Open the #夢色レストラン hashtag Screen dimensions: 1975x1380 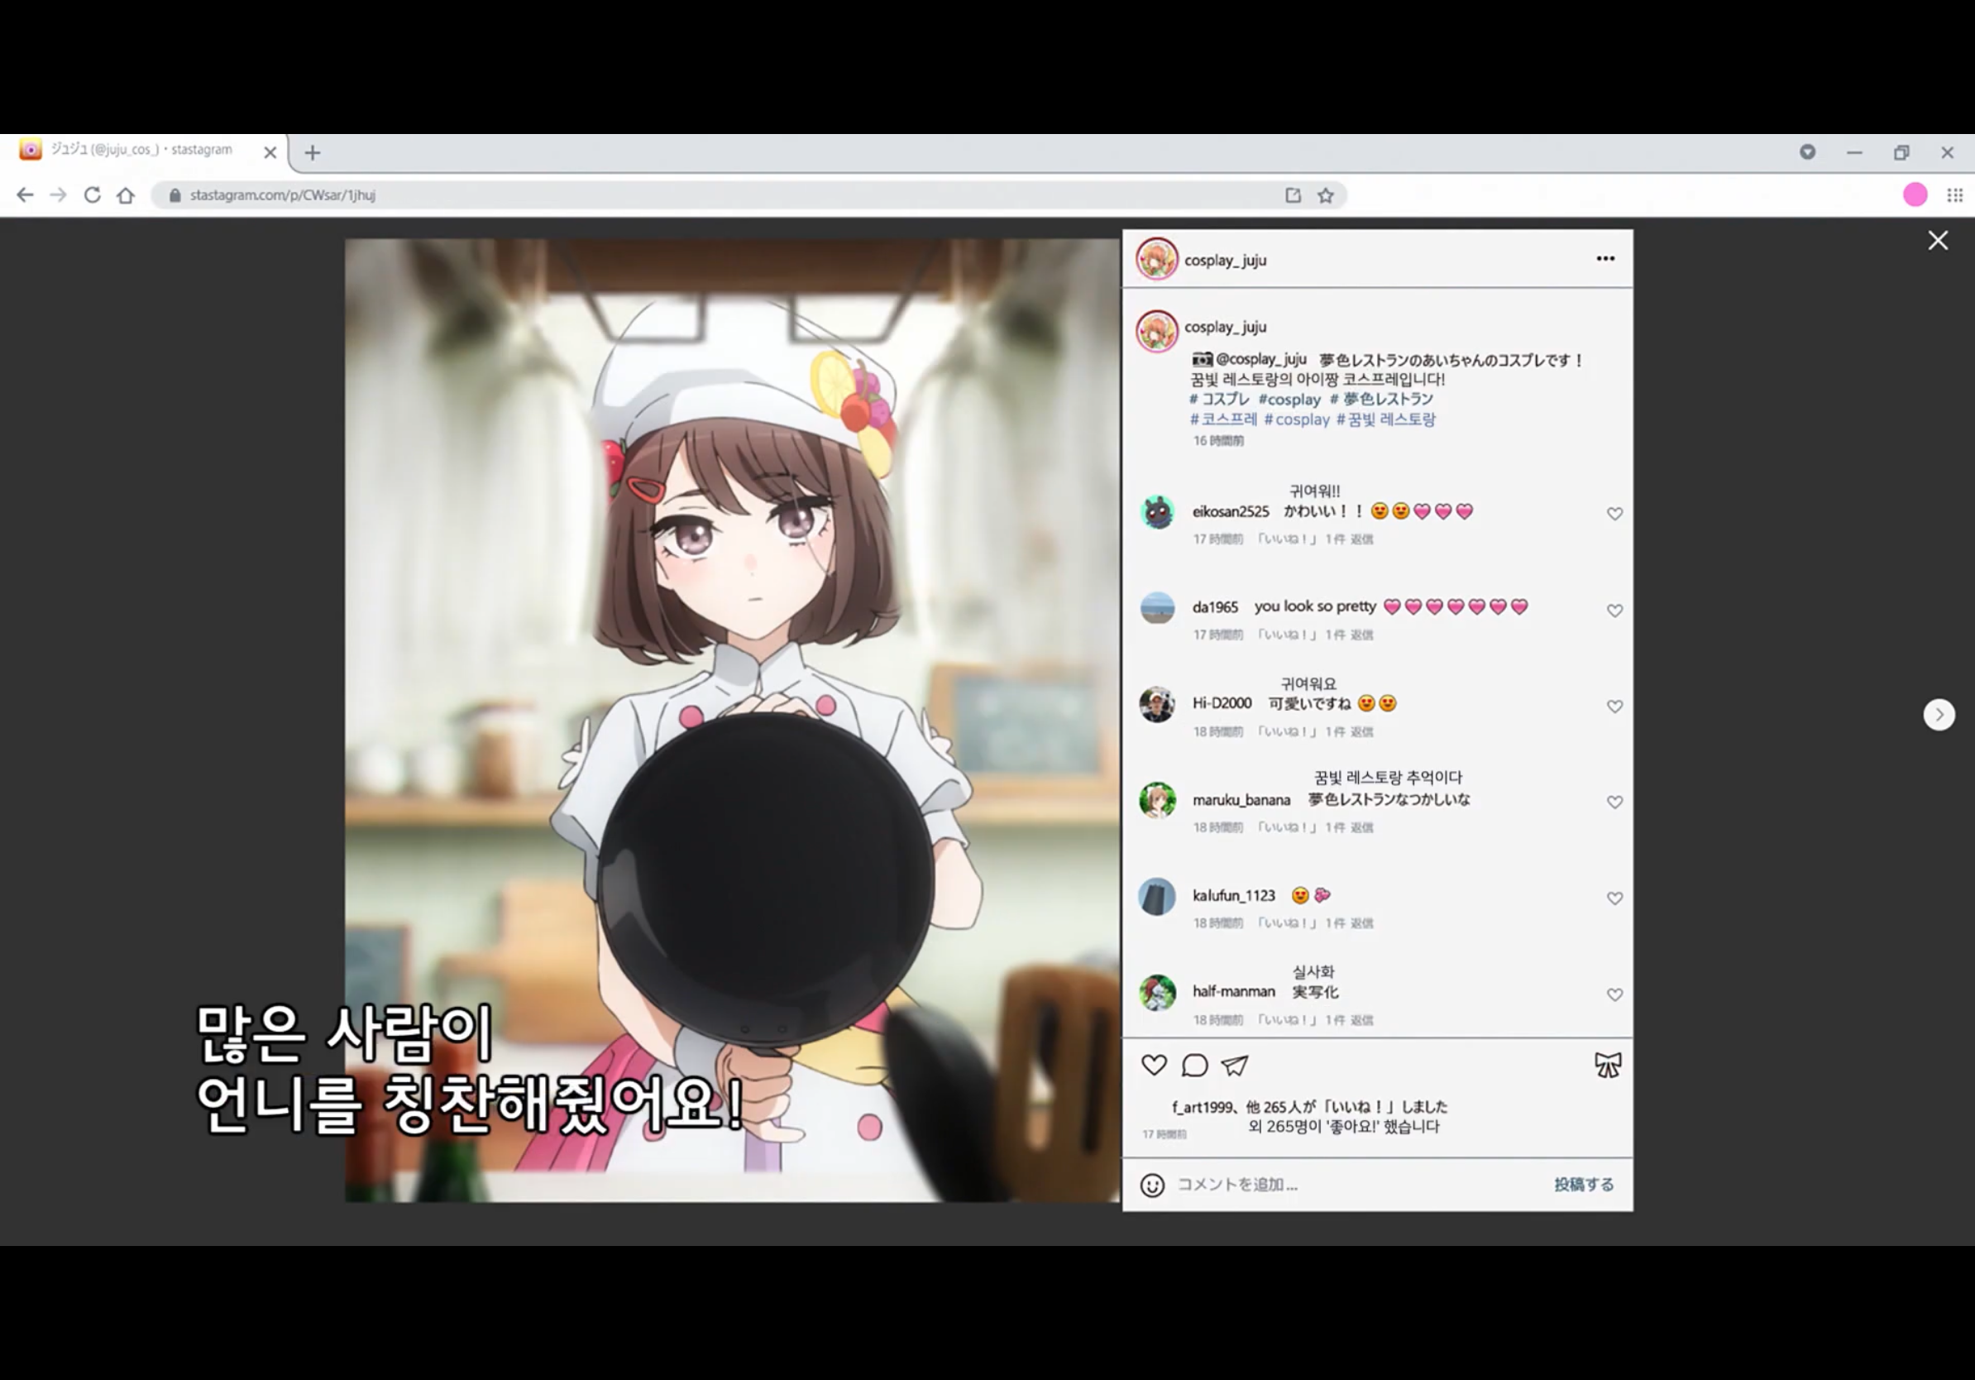point(1381,400)
